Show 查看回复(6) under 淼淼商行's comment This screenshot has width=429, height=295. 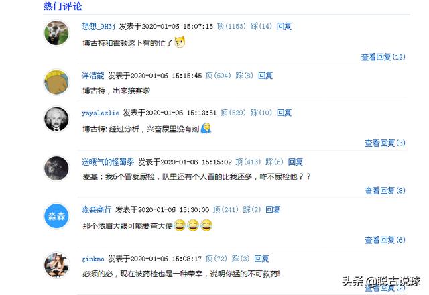pyautogui.click(x=385, y=240)
